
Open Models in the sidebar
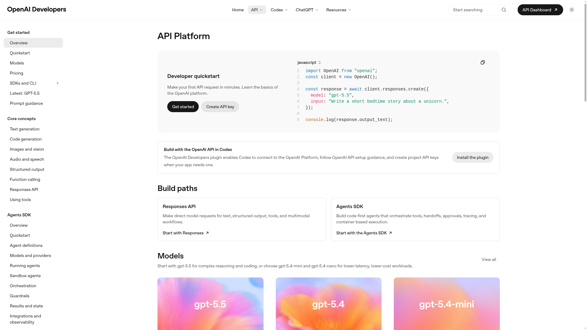click(33, 63)
